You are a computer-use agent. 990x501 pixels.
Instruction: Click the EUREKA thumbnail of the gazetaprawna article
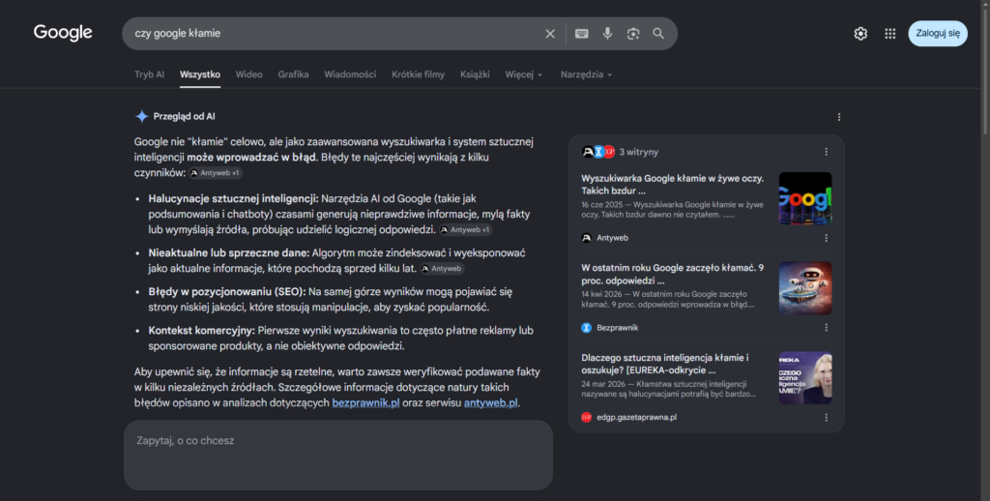click(x=805, y=378)
